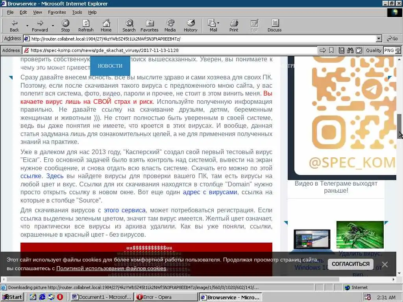The height and width of the screenshot is (302, 403).
Task: Click the Mail toolbar icon
Action: tap(212, 26)
